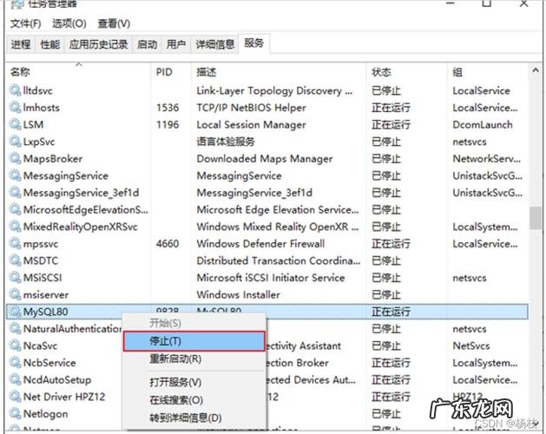Screen dimensions: 546x434
Task: Click the Netlogon service icon
Action: coord(15,413)
